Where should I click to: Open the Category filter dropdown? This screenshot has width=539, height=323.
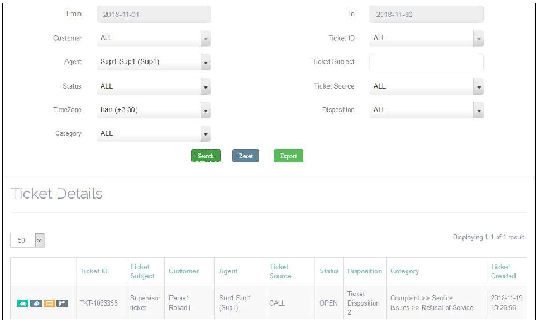(x=153, y=134)
